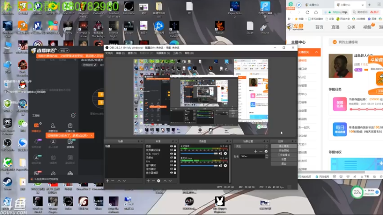The width and height of the screenshot is (383, 215).
Task: Open 工具(T) menu in OBS
Action: click(177, 53)
